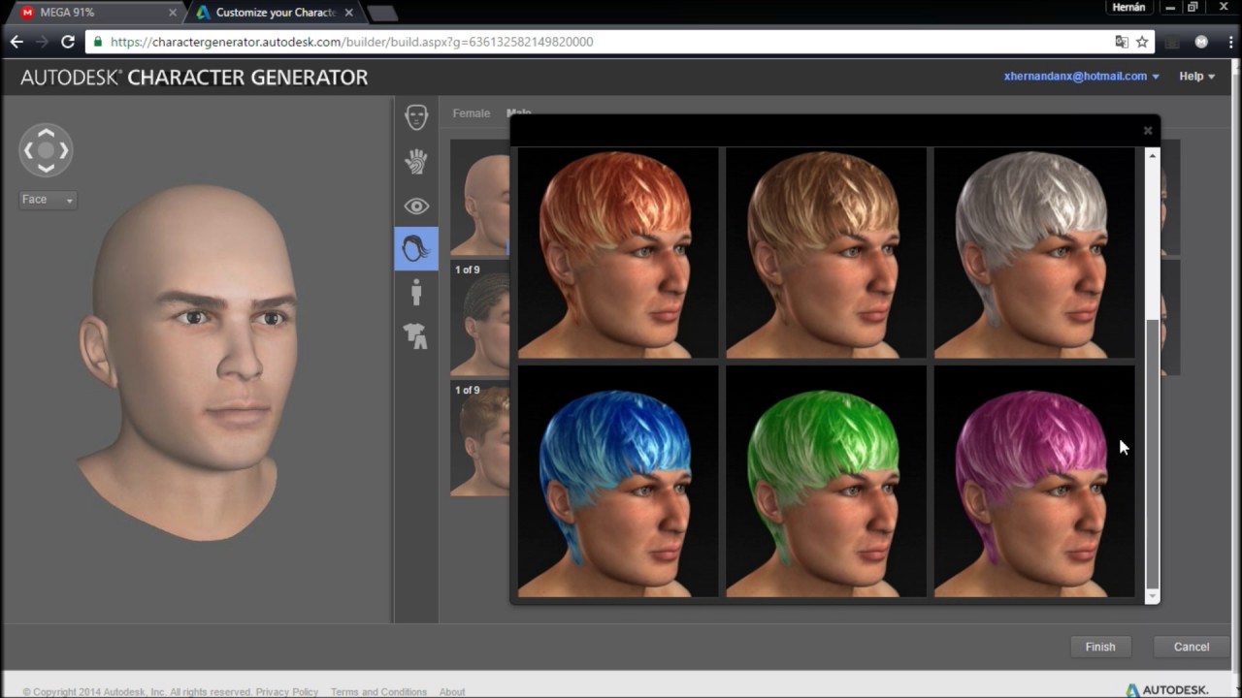
Task: Click camera wheel right arrow
Action: (x=63, y=150)
